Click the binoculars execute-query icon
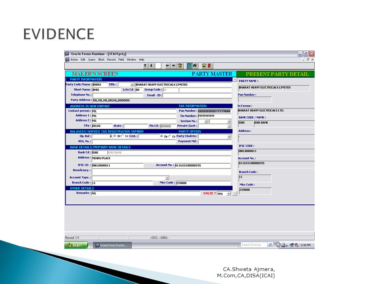 (195, 66)
